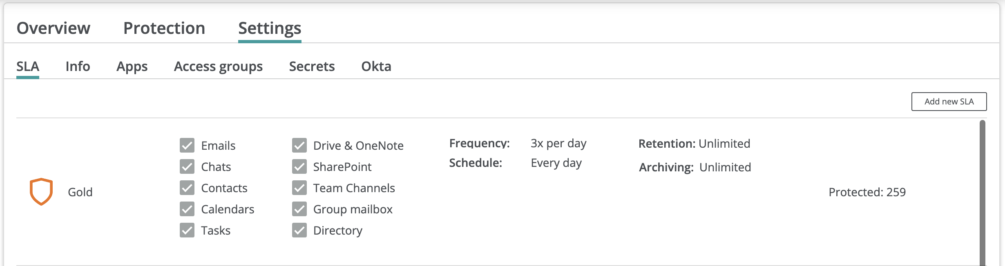Uncheck the SharePoint checkbox
The width and height of the screenshot is (1005, 266).
tap(299, 166)
